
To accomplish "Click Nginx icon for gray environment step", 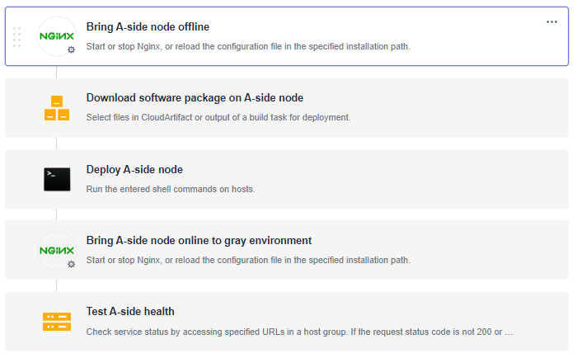I will click(x=57, y=251).
